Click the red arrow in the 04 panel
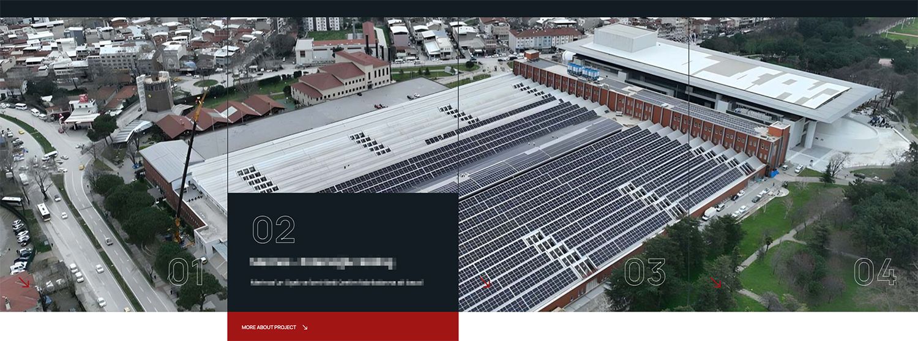The image size is (918, 341). click(715, 282)
